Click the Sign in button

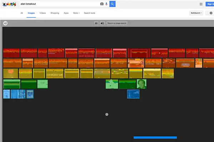click(210, 4)
